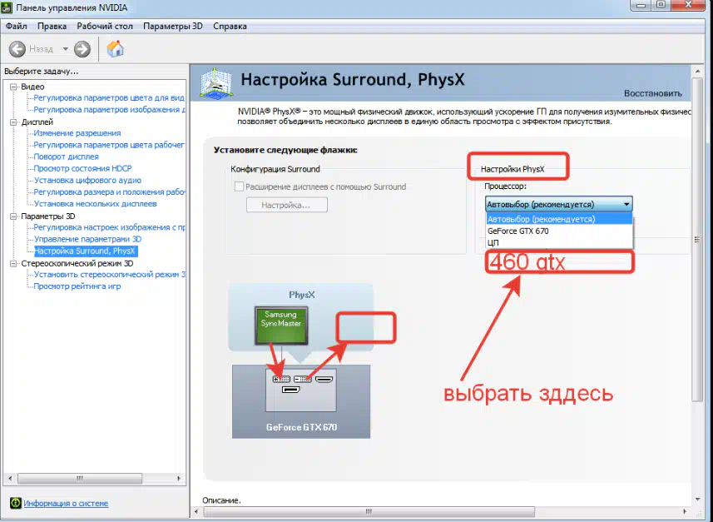Select Установка цифрового аудио
Viewport: 713px width, 522px height.
pos(87,180)
